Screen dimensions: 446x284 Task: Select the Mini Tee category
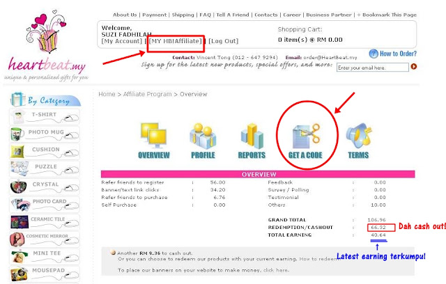pyautogui.click(x=45, y=256)
